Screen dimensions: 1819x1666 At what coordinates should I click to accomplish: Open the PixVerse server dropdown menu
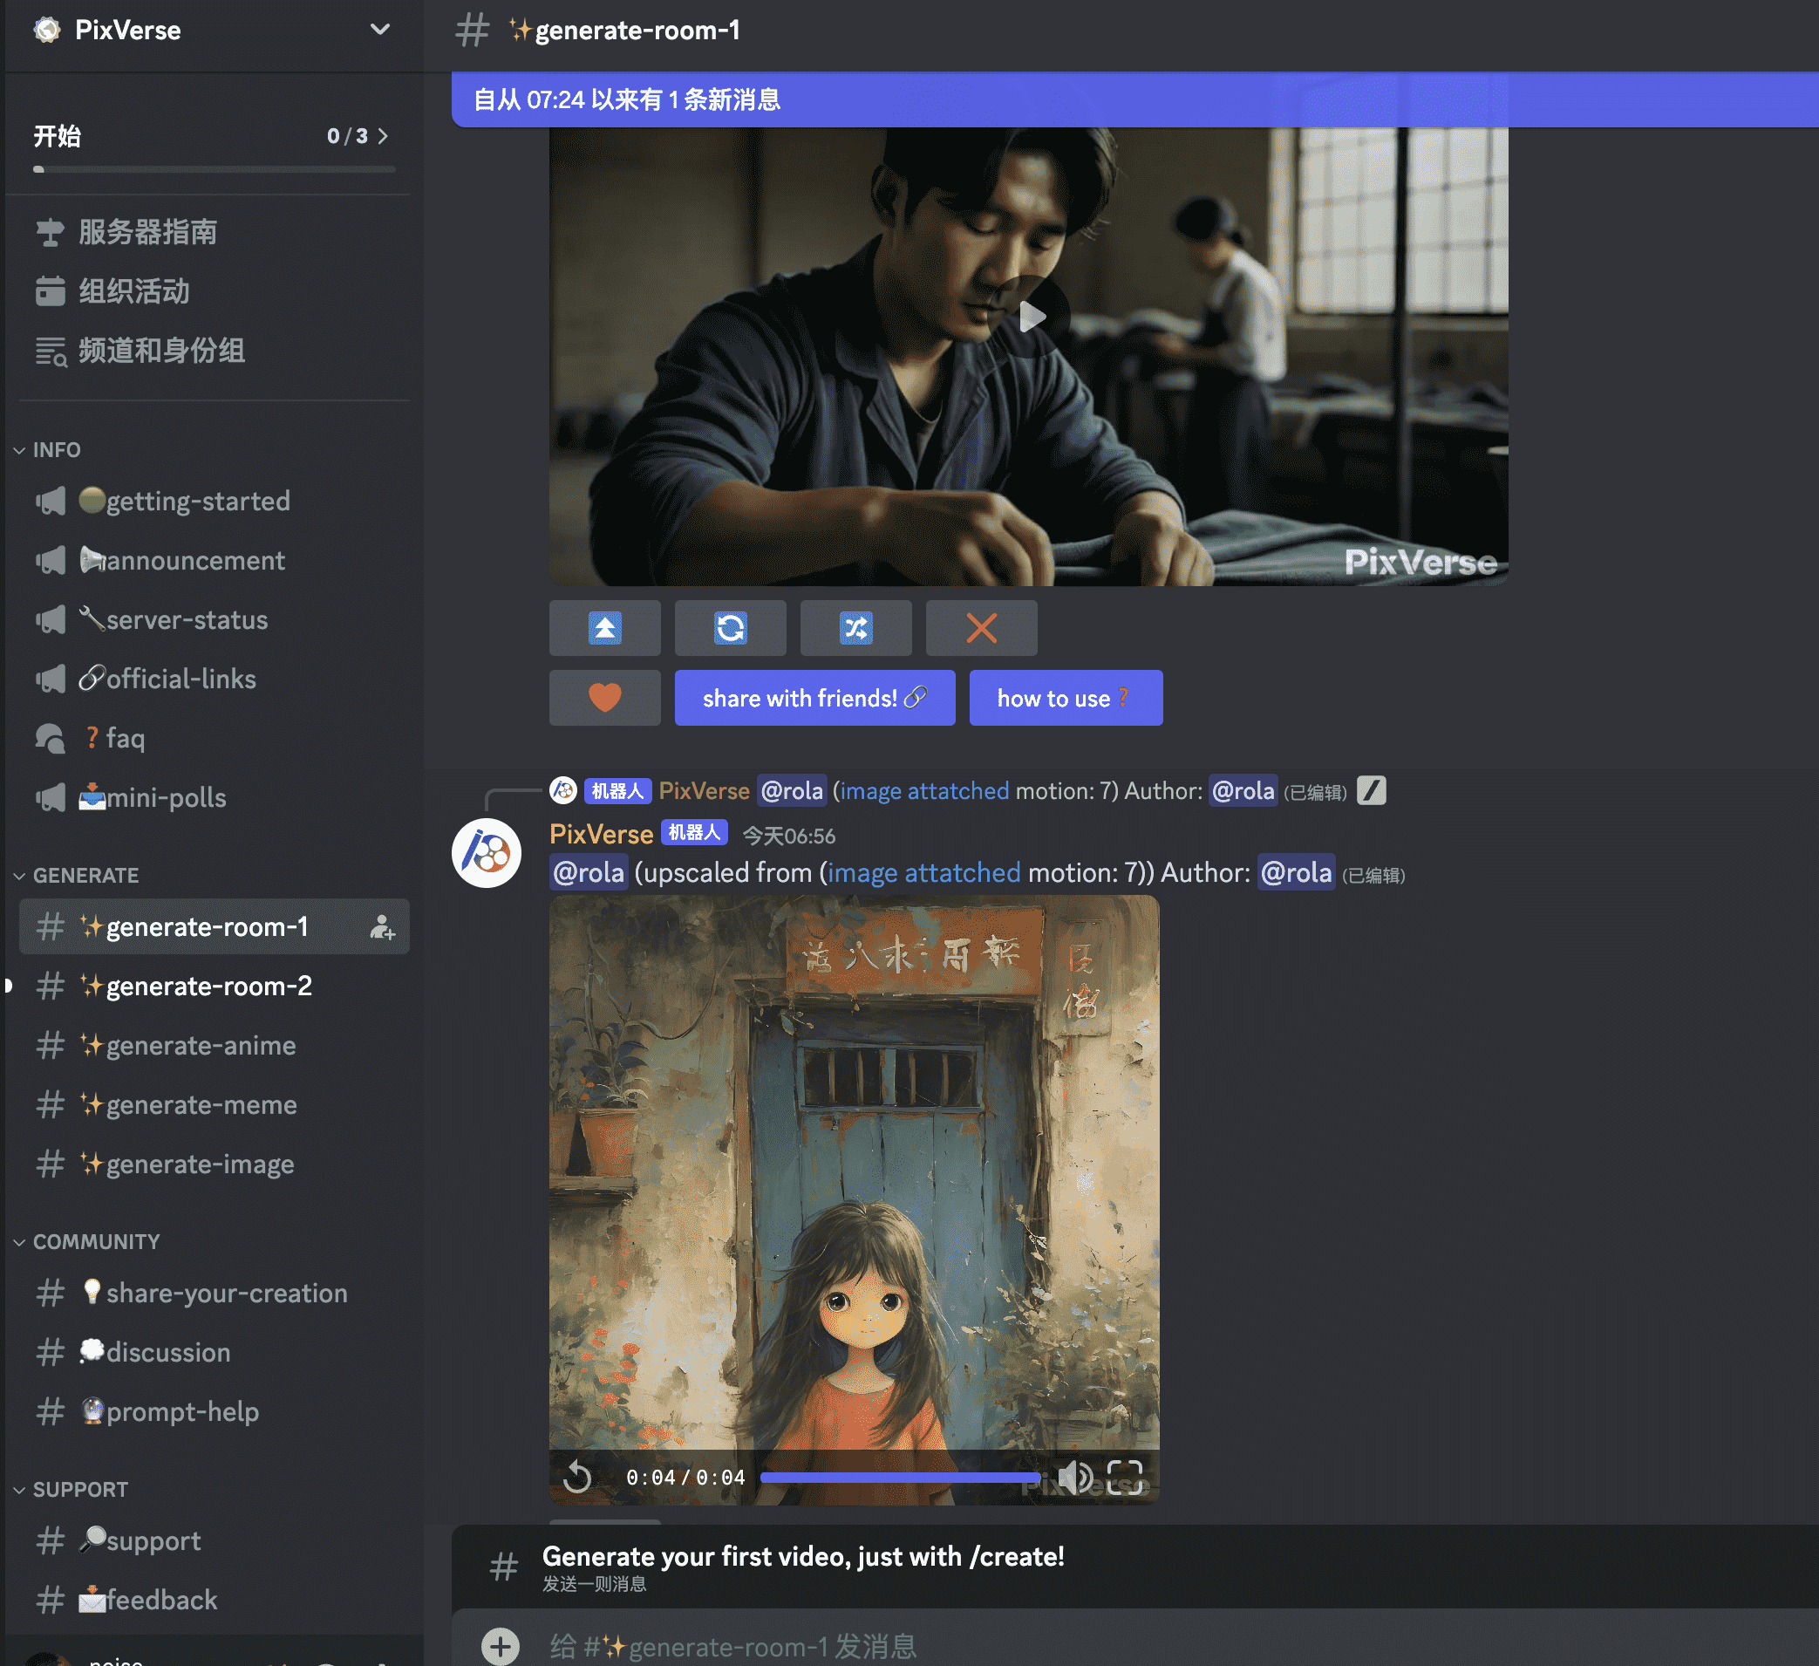point(380,30)
